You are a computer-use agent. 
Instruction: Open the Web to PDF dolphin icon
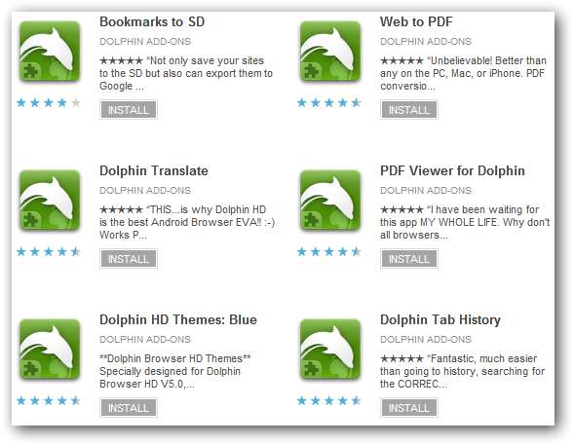pos(330,52)
